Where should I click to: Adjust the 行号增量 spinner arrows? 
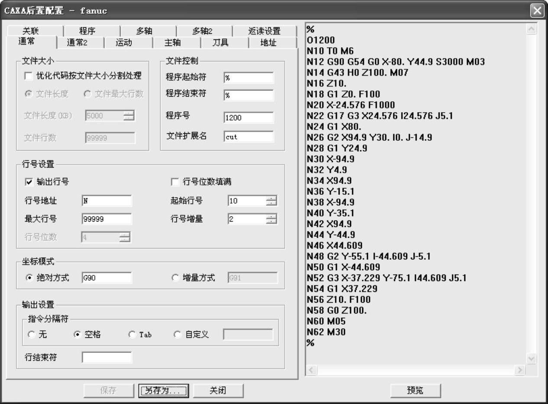tap(272, 219)
